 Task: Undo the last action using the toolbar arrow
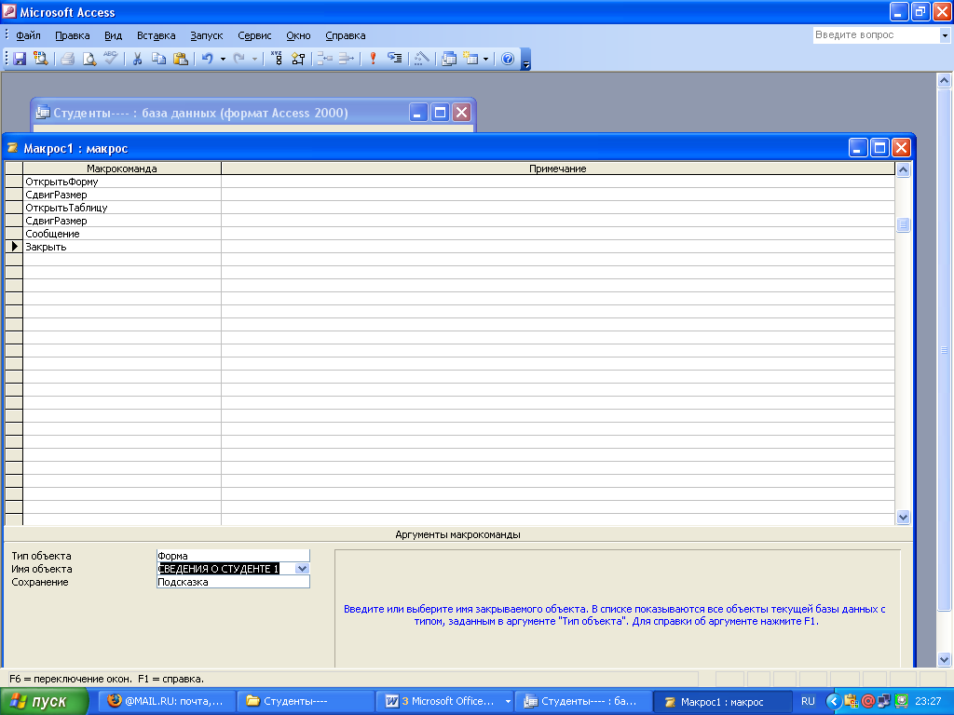[208, 59]
